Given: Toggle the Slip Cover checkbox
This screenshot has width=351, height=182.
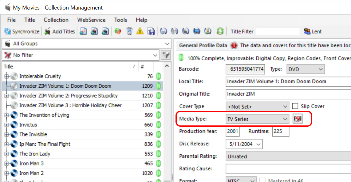Looking at the screenshot, I should [x=295, y=106].
